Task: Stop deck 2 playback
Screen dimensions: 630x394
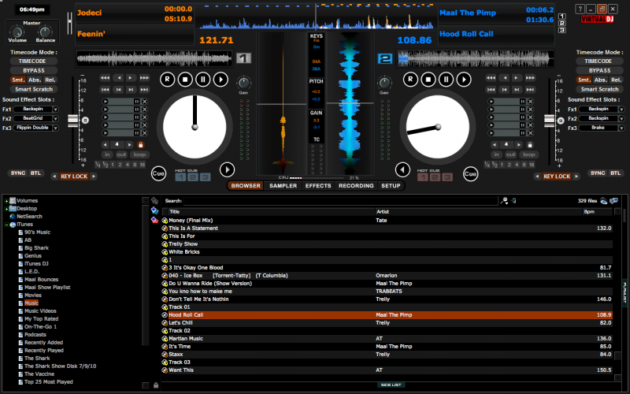Action: click(x=428, y=80)
